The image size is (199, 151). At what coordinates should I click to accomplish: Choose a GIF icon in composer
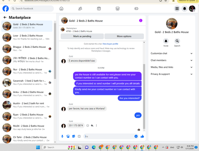pyautogui.click(x=79, y=136)
